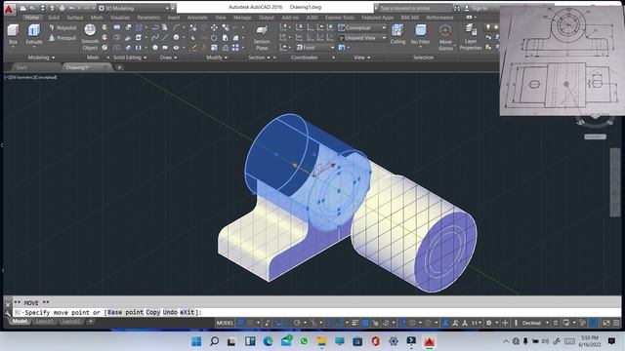Create a Section Plane

click(262, 37)
